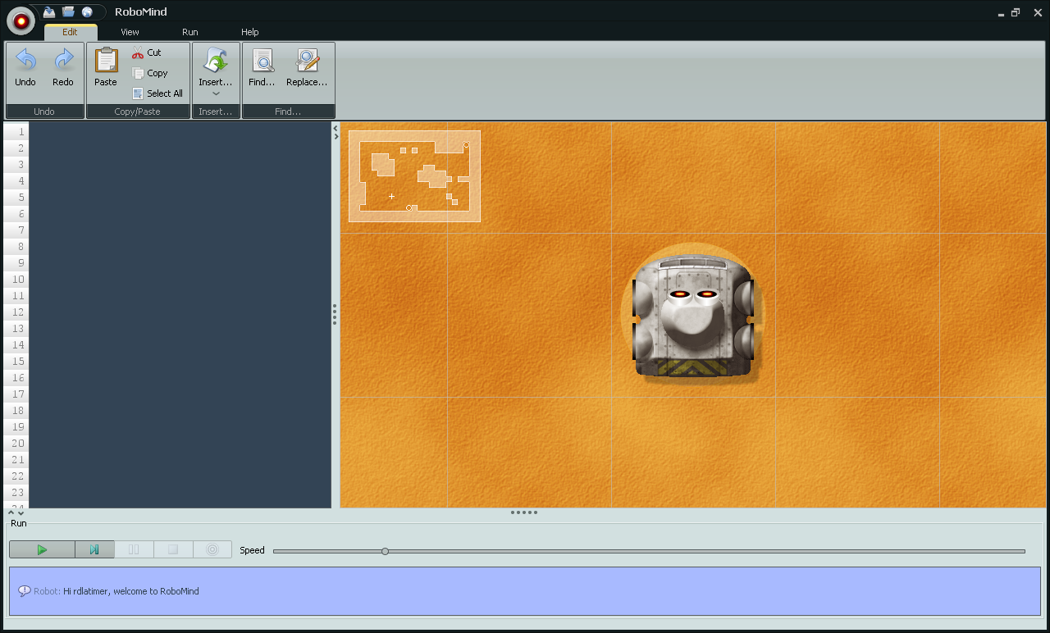
Task: Switch to the View ribbon tab
Action: 130,32
